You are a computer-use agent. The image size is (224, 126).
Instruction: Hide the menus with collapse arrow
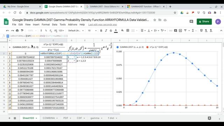(x=221, y=30)
